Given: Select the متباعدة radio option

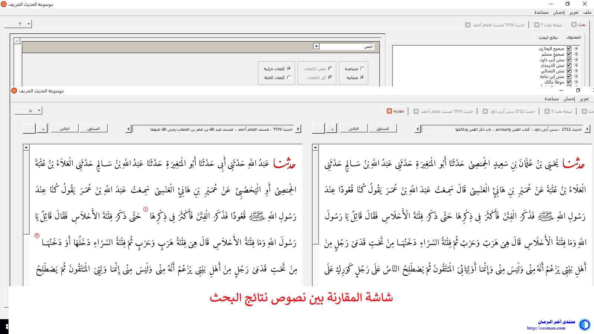Looking at the screenshot, I should click(362, 69).
